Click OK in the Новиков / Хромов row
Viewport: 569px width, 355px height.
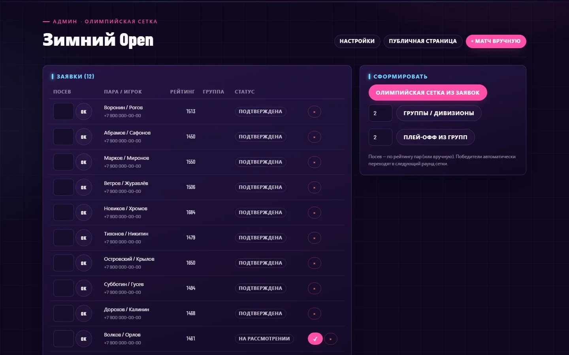[x=84, y=213]
